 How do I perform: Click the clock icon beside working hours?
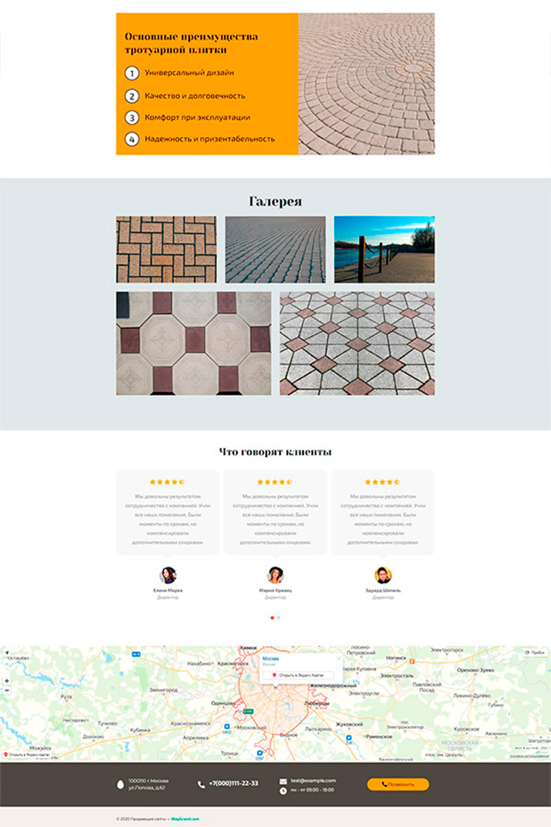pyautogui.click(x=283, y=790)
